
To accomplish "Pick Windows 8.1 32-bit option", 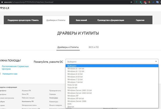I will [x=112, y=71].
